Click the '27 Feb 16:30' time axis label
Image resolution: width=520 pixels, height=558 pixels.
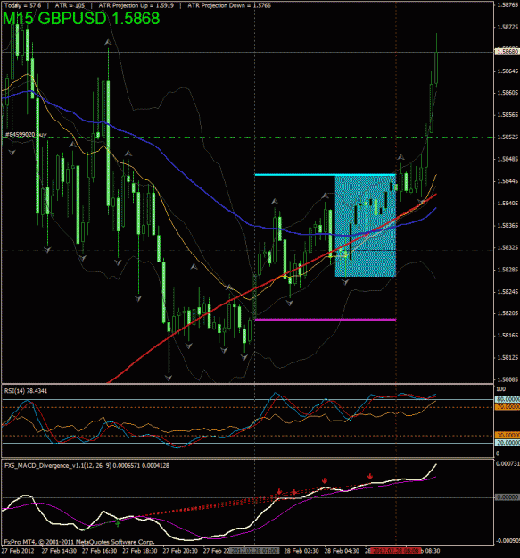point(100,551)
